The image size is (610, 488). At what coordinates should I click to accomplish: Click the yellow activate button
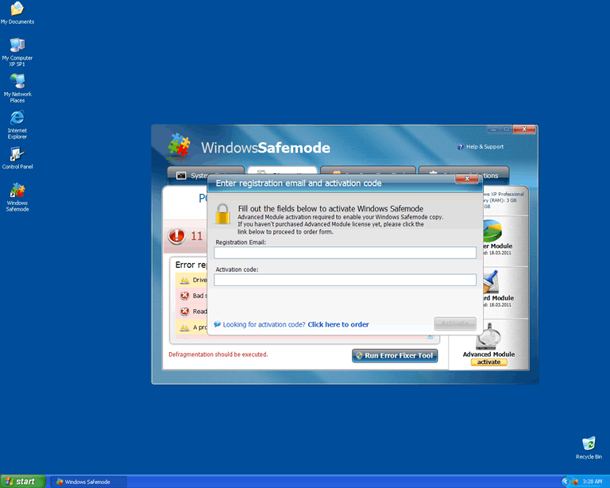tap(489, 362)
